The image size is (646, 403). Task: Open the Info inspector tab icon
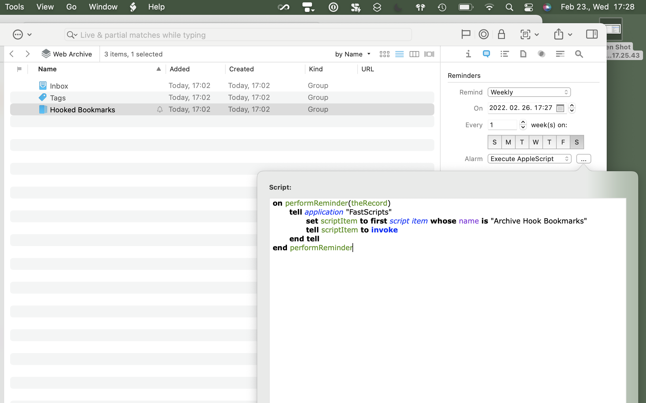468,54
